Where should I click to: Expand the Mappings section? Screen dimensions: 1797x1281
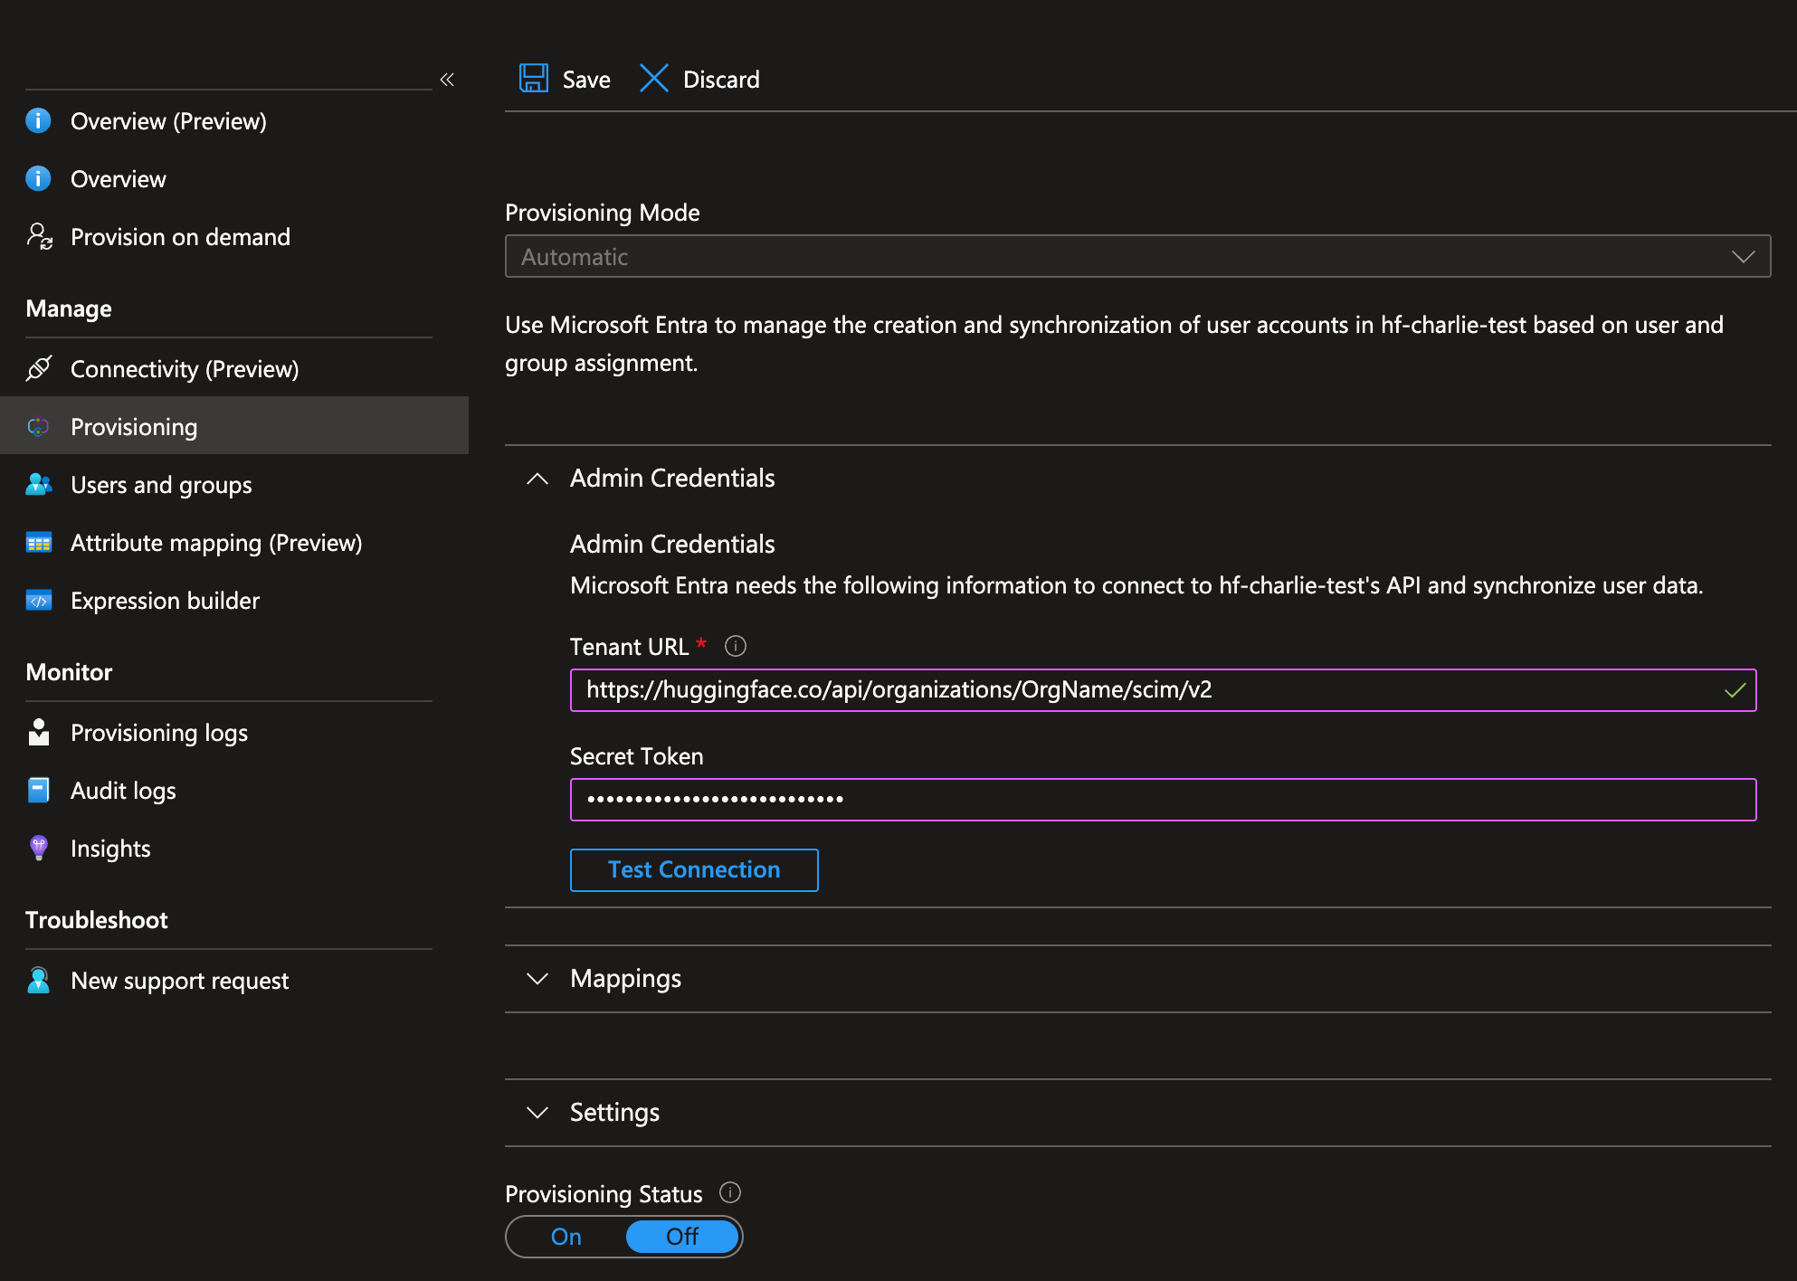click(537, 979)
